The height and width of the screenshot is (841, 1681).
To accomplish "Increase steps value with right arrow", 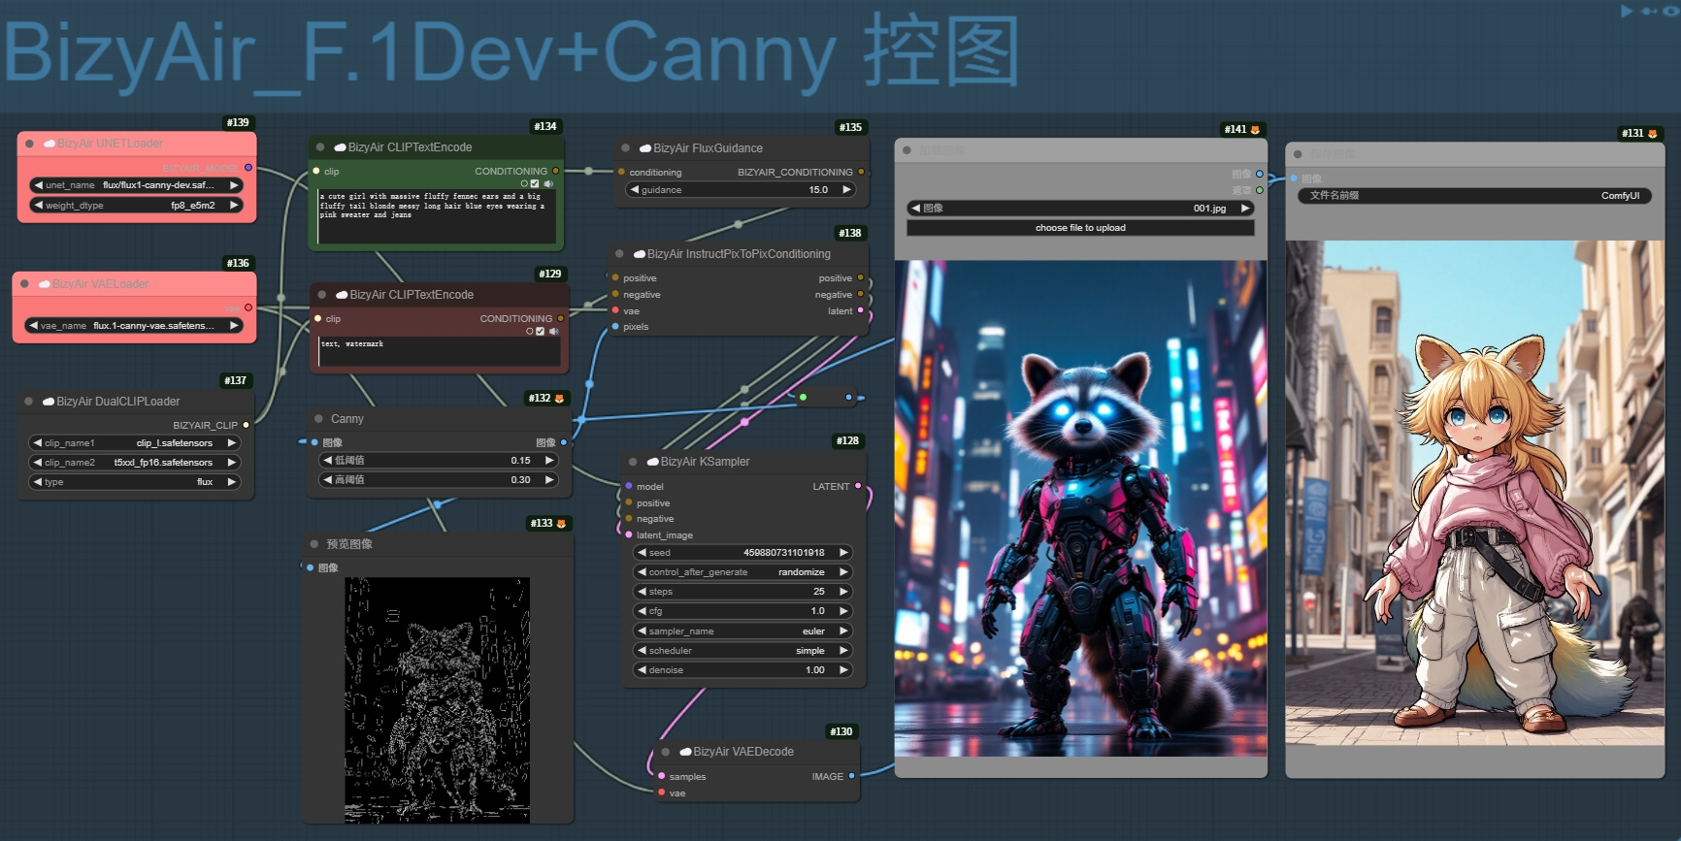I will click(843, 592).
